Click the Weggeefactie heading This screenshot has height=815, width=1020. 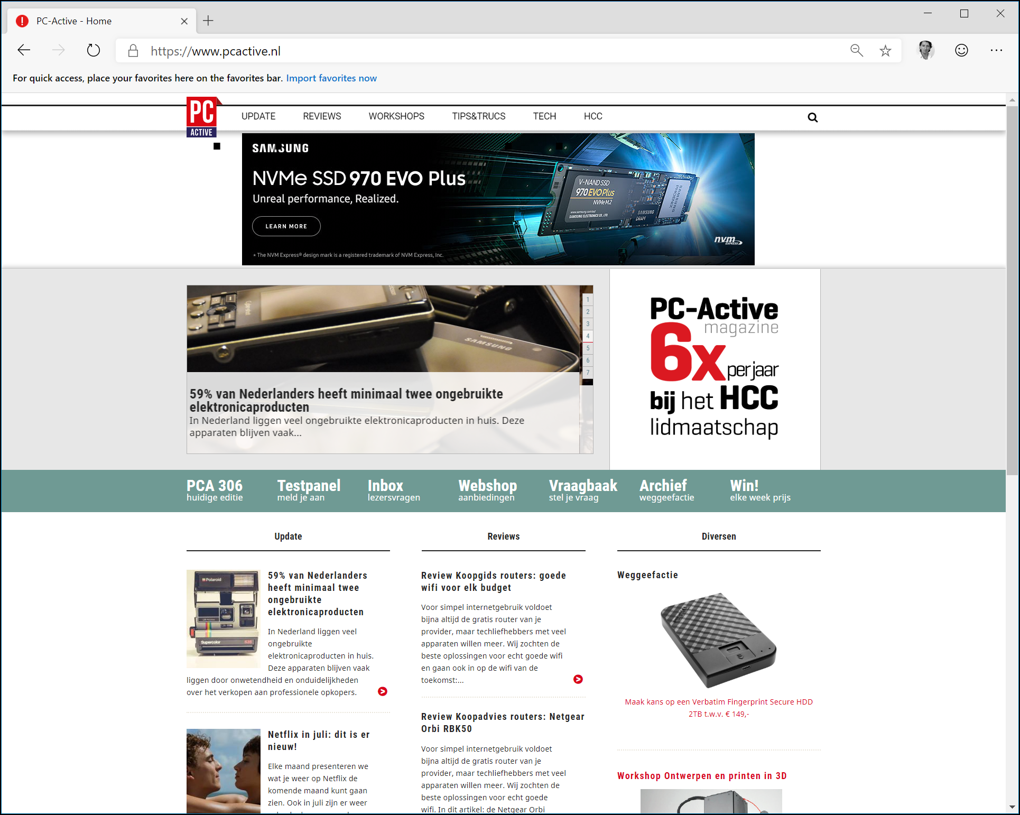point(647,575)
